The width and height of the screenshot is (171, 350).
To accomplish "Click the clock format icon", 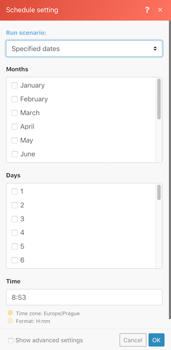I will [10, 321].
